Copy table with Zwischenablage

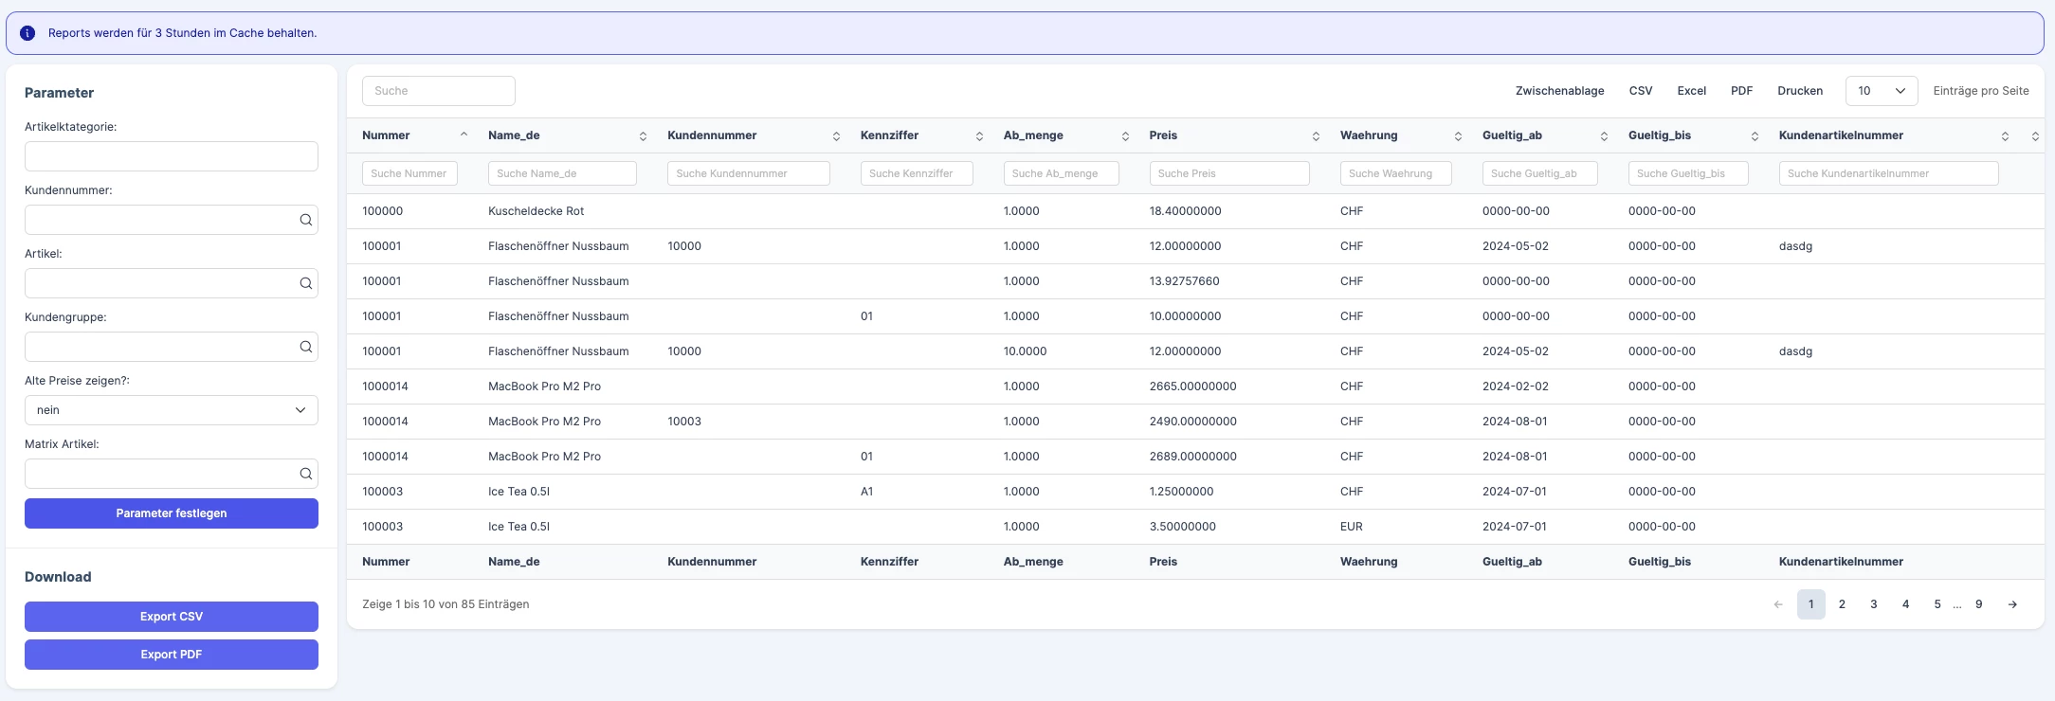point(1559,91)
